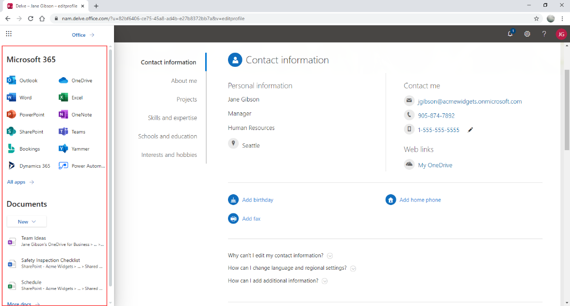570x306 pixels.
Task: Open the New document dropdown
Action: tap(26, 221)
